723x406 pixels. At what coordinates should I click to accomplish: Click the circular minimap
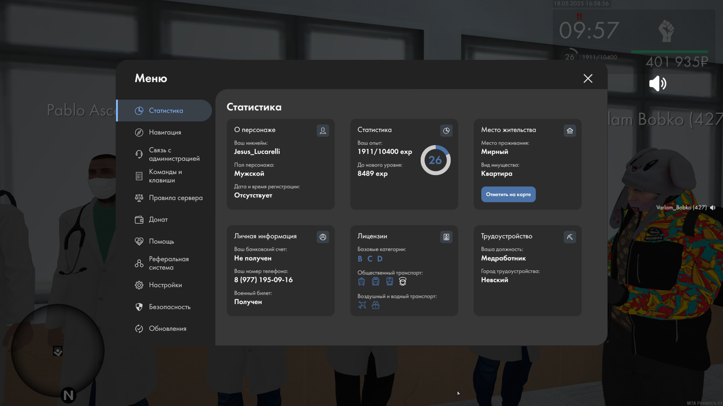pyautogui.click(x=58, y=351)
